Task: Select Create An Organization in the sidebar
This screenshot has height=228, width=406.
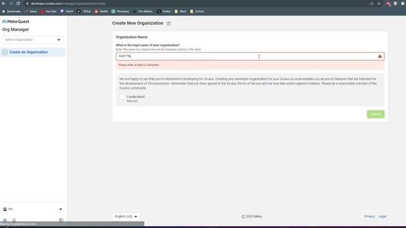Action: coord(32,52)
